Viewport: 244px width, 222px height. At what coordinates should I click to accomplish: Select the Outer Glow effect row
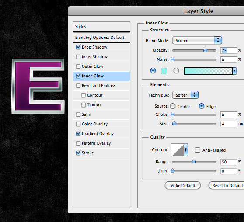101,66
